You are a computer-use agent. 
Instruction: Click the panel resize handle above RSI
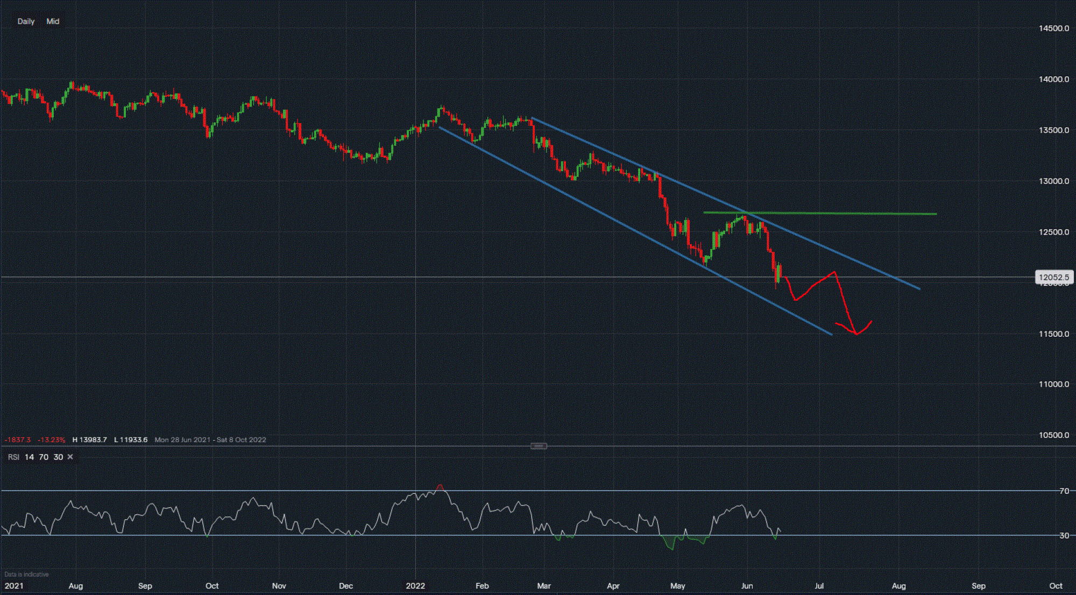[539, 446]
